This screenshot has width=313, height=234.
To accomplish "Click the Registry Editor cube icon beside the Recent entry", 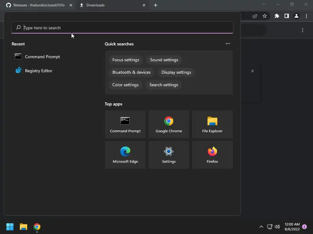I will pos(18,70).
